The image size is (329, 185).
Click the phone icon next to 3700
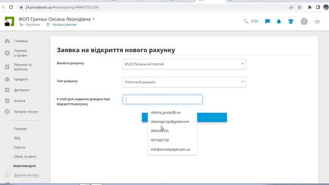pos(246,21)
